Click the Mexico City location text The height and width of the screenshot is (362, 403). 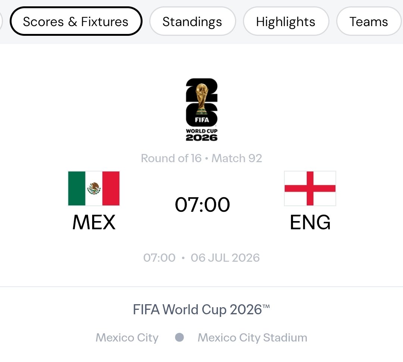127,338
